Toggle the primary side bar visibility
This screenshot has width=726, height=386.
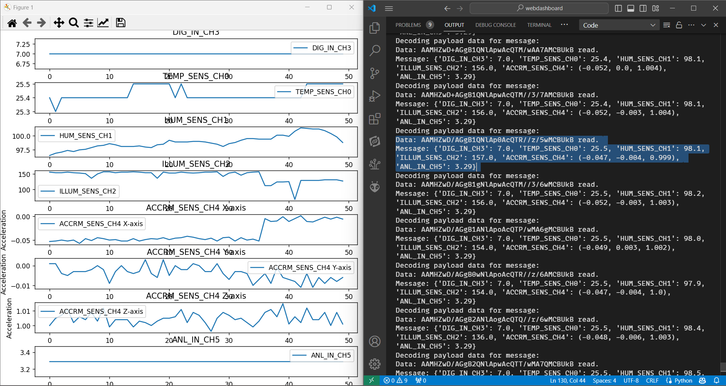(x=619, y=8)
